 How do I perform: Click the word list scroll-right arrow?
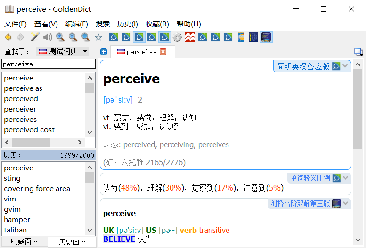80,142
